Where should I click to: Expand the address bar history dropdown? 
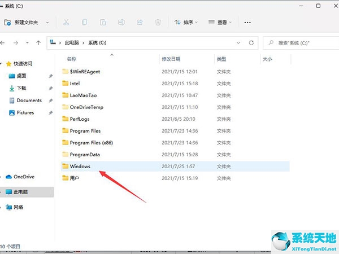point(238,43)
